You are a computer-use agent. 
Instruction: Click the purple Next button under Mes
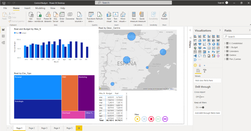pos(165,119)
